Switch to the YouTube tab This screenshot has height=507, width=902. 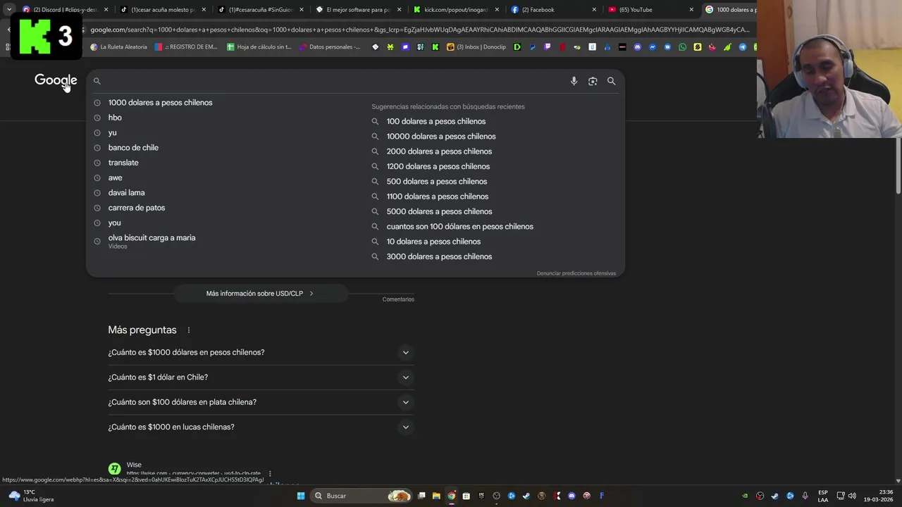pos(650,10)
